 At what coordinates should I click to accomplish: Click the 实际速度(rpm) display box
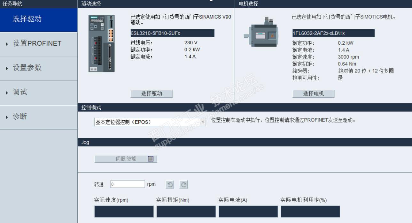124,212
